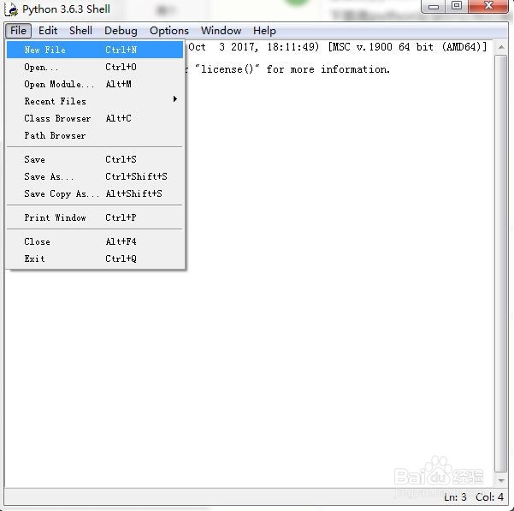Expand the Recent Files submenu

95,101
